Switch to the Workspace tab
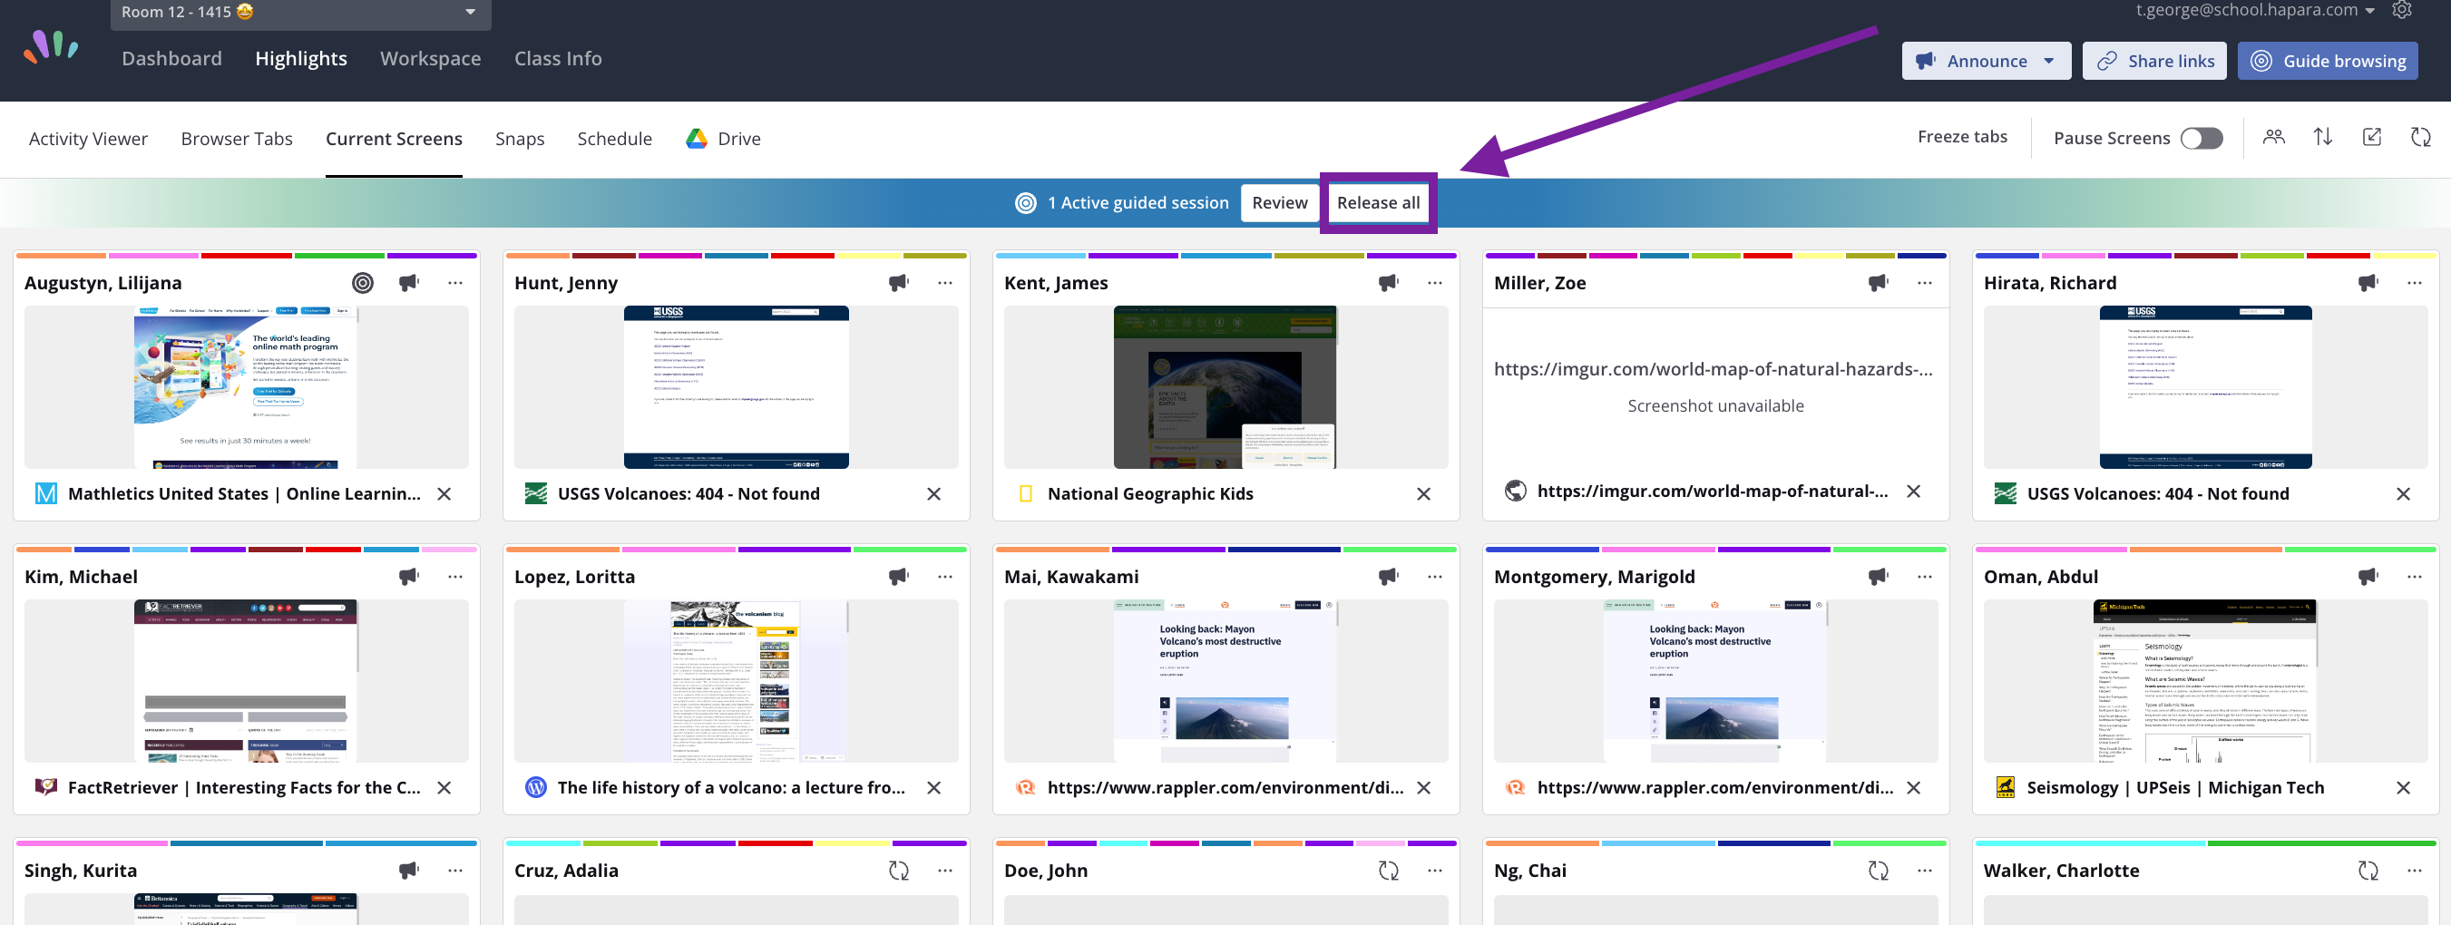Image resolution: width=2451 pixels, height=925 pixels. [x=430, y=58]
